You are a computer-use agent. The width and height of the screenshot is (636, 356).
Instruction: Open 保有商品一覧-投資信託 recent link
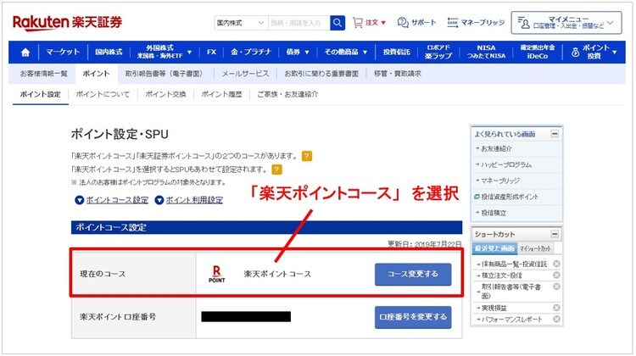pyautogui.click(x=514, y=264)
